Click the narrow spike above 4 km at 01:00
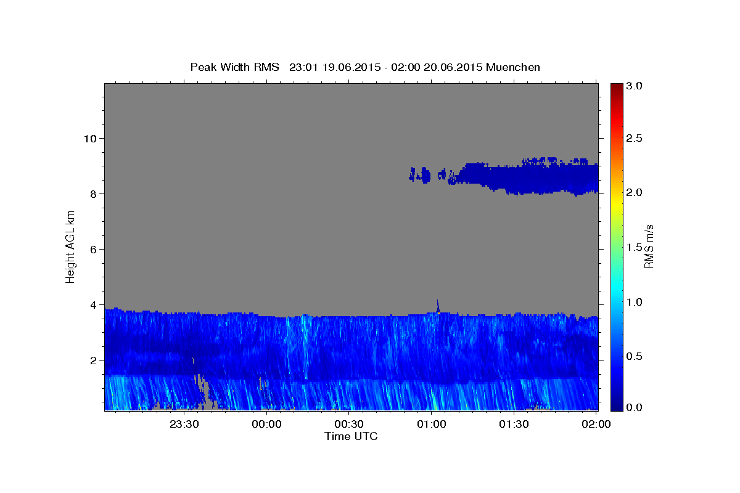This screenshot has width=740, height=493. tap(438, 306)
